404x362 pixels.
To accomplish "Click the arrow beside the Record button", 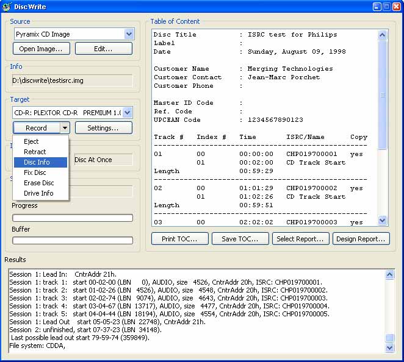I will 65,128.
